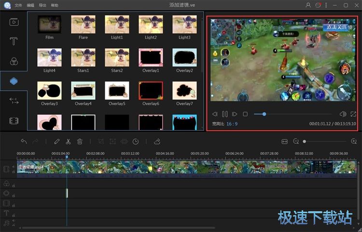
Task: Apply the Flare filter effect
Action: [83, 24]
